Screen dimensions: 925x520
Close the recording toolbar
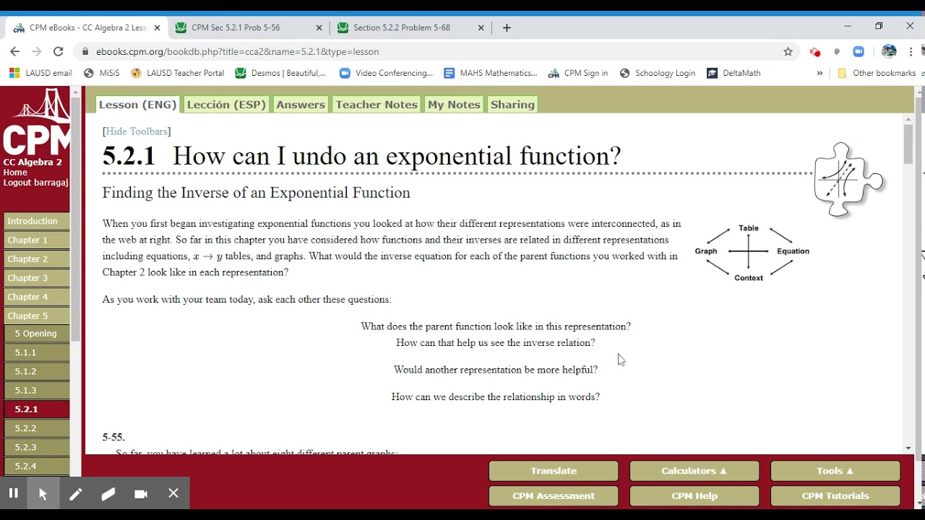pos(173,493)
